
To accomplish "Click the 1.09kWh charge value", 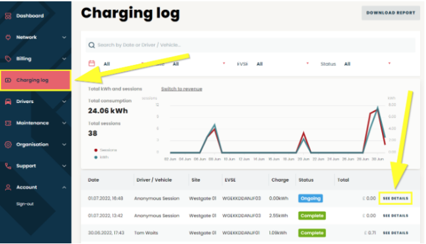I will [278, 233].
